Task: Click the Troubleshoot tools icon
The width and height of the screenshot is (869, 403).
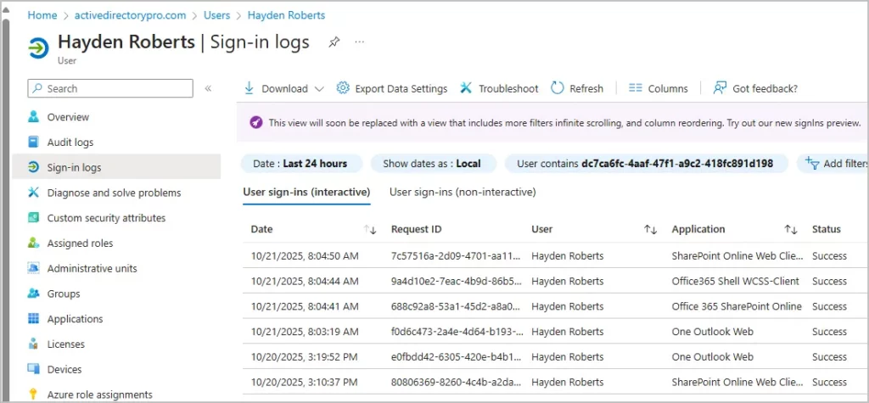Action: click(x=466, y=88)
